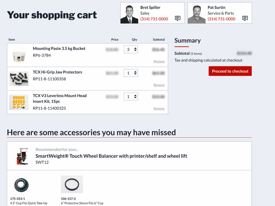Select the 6" Protective Sleeve accessory image
Screen dimensions: 275x206
[71, 184]
